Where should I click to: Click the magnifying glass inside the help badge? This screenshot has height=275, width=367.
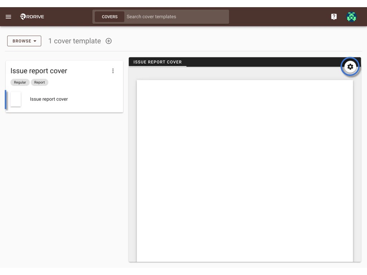click(x=334, y=16)
